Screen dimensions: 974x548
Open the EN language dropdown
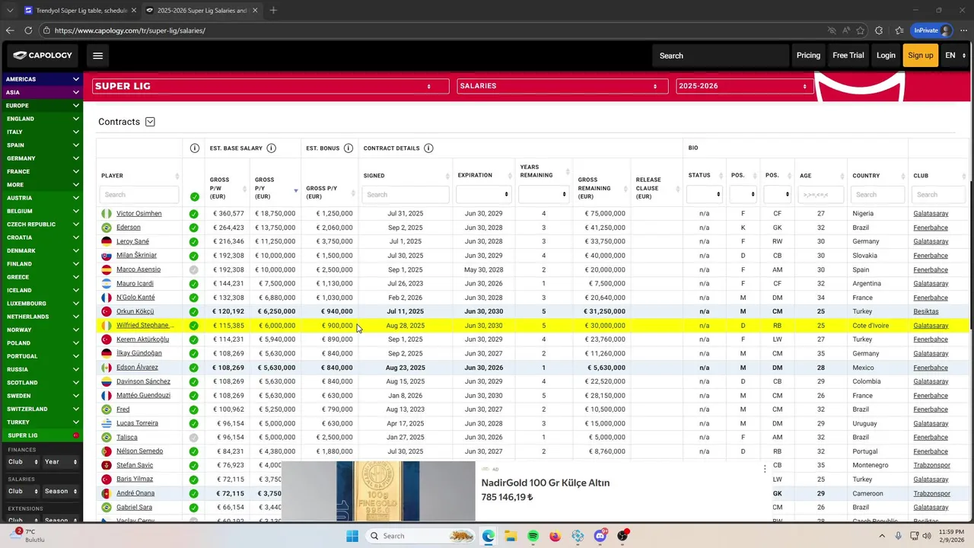(x=955, y=56)
